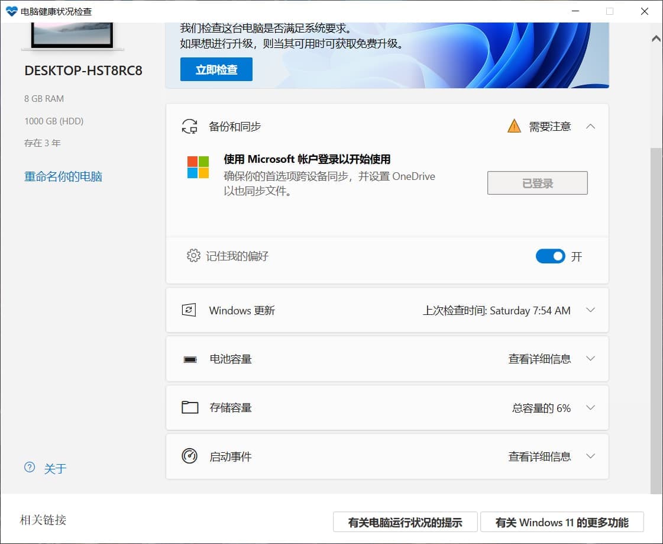Click the gear icon next to 记住我的偏好
The width and height of the screenshot is (663, 544).
click(192, 256)
